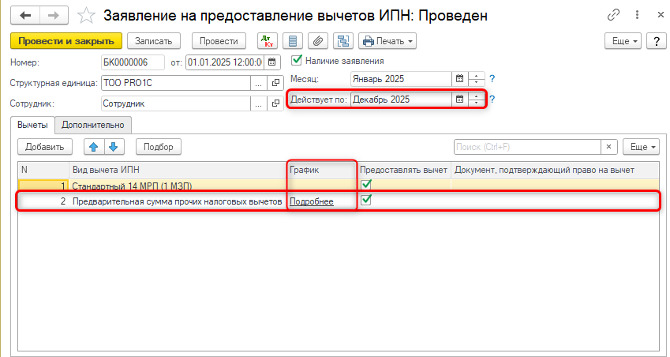The height and width of the screenshot is (357, 670).
Task: Click Действует по field Декабрь 2025
Action: pos(401,100)
